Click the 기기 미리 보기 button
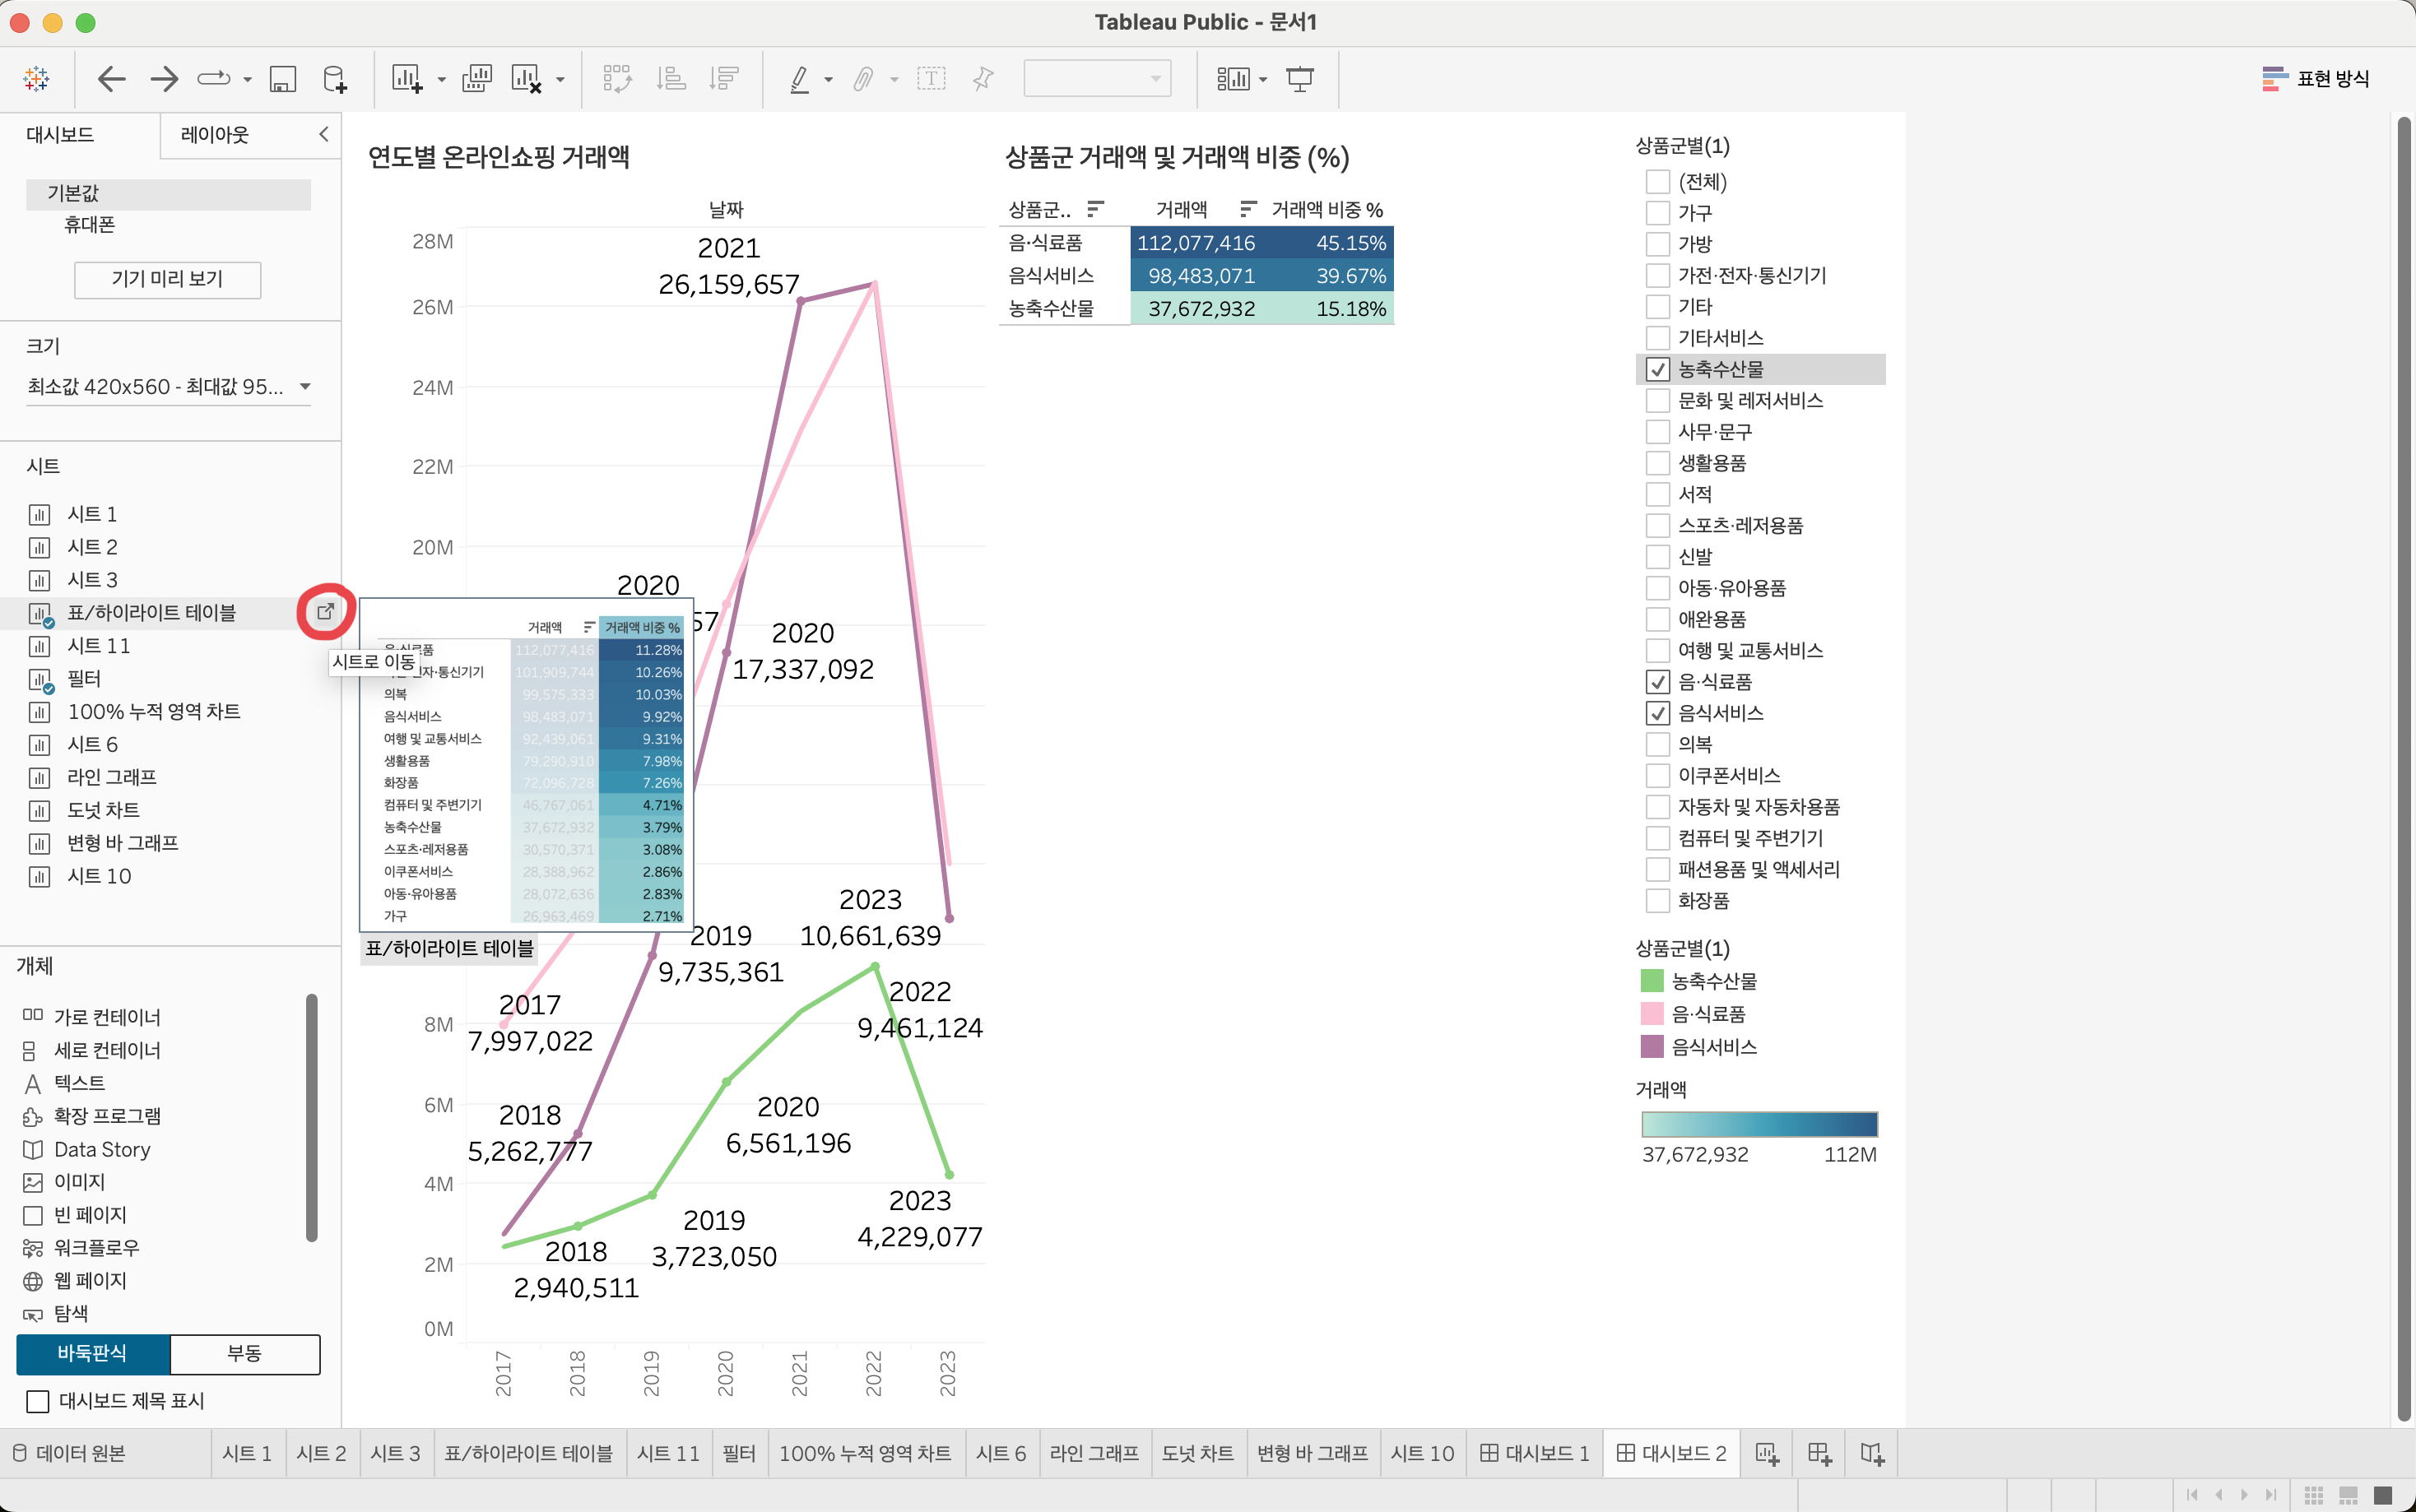This screenshot has height=1512, width=2416. 167,279
